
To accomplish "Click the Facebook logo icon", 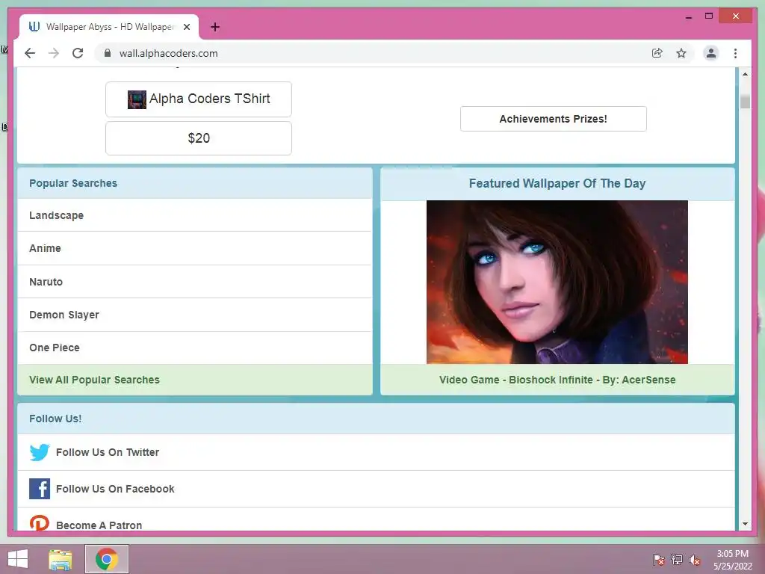I will (x=40, y=489).
